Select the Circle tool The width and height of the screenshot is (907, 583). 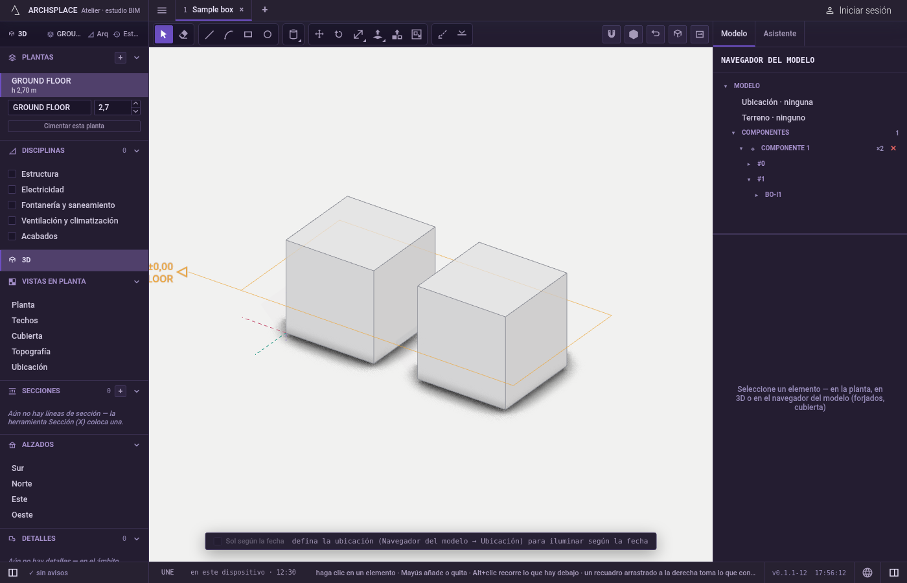pos(268,34)
